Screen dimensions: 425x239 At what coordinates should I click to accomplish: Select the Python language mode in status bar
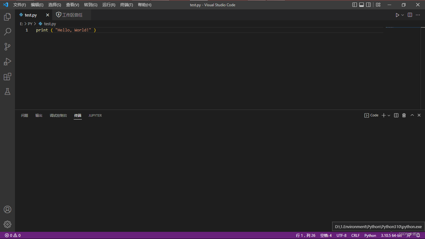tap(370, 236)
